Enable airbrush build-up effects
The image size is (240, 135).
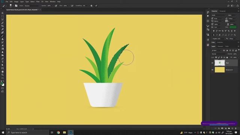[72, 6]
